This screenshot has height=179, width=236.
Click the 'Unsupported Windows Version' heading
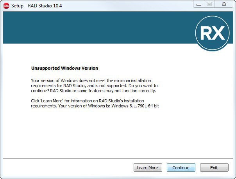click(x=64, y=68)
